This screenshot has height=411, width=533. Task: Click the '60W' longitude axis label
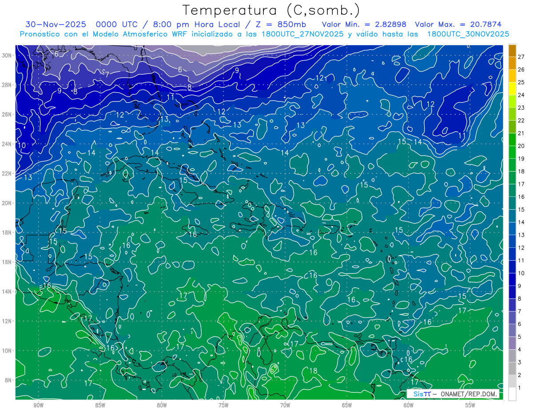coord(409,405)
